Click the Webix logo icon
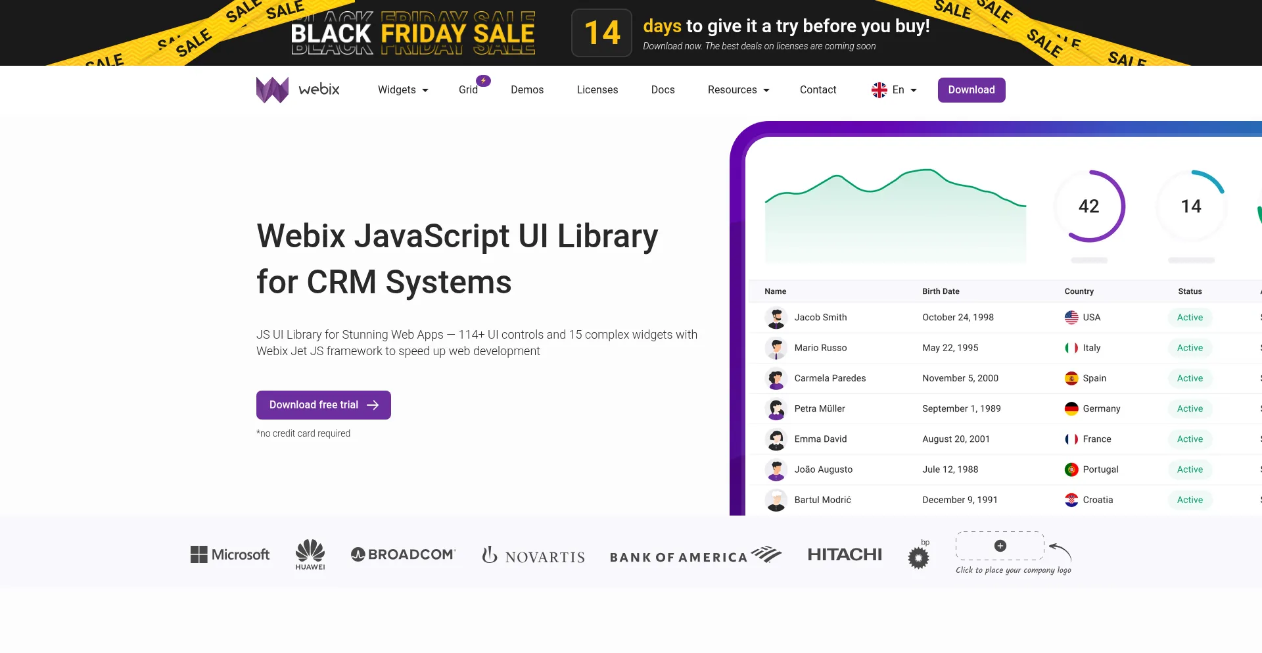 272,90
